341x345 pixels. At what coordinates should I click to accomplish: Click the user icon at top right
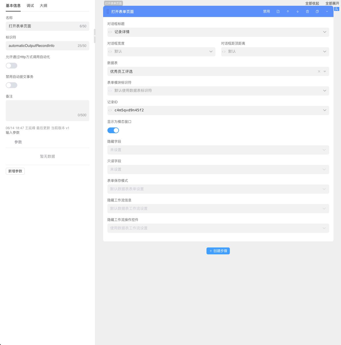[x=336, y=9]
